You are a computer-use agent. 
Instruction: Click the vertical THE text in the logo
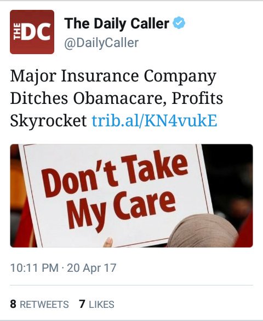(x=17, y=32)
